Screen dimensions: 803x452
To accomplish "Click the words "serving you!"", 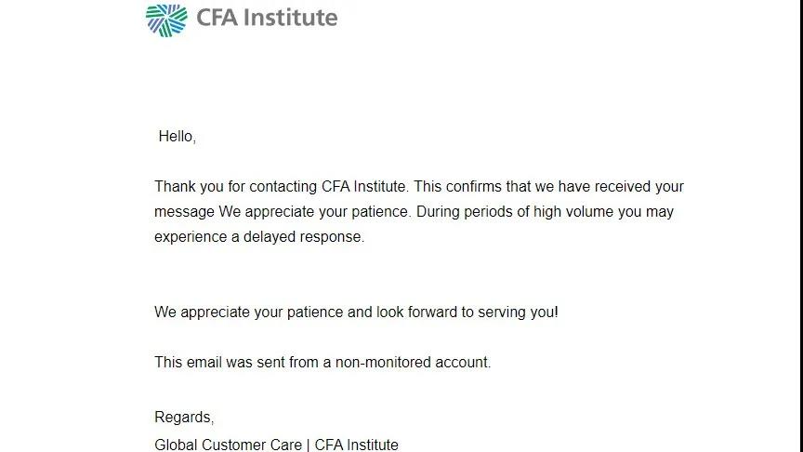I will click(518, 312).
